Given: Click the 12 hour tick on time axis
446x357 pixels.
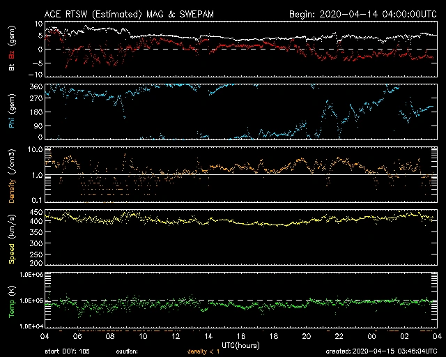Looking at the screenshot, I should click(x=176, y=336).
